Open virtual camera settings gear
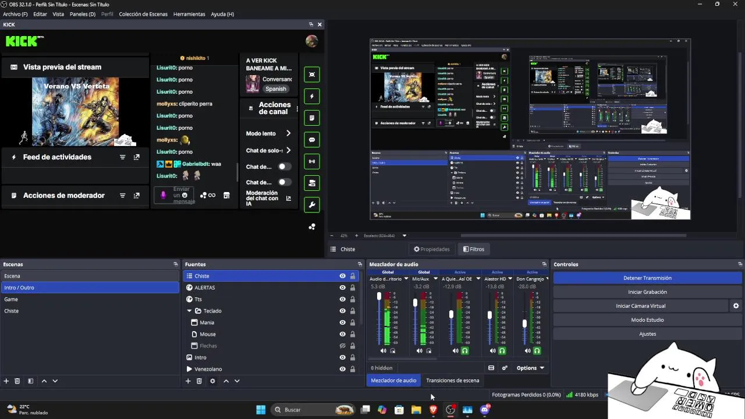 click(736, 306)
